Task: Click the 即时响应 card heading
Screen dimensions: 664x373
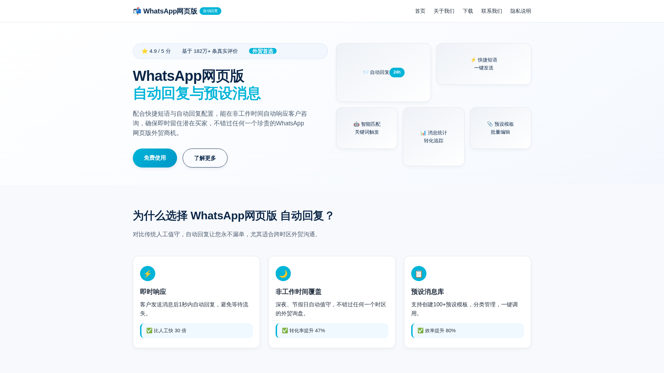Action: (x=153, y=292)
